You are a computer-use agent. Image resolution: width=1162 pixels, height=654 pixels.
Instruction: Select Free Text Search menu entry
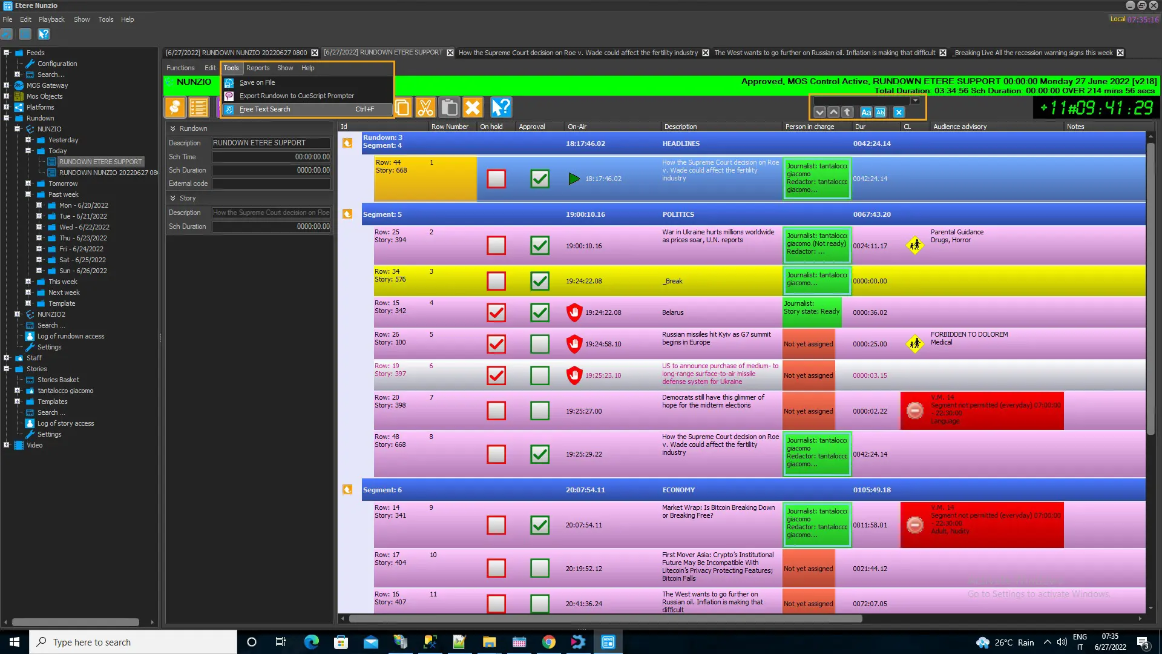pyautogui.click(x=264, y=110)
